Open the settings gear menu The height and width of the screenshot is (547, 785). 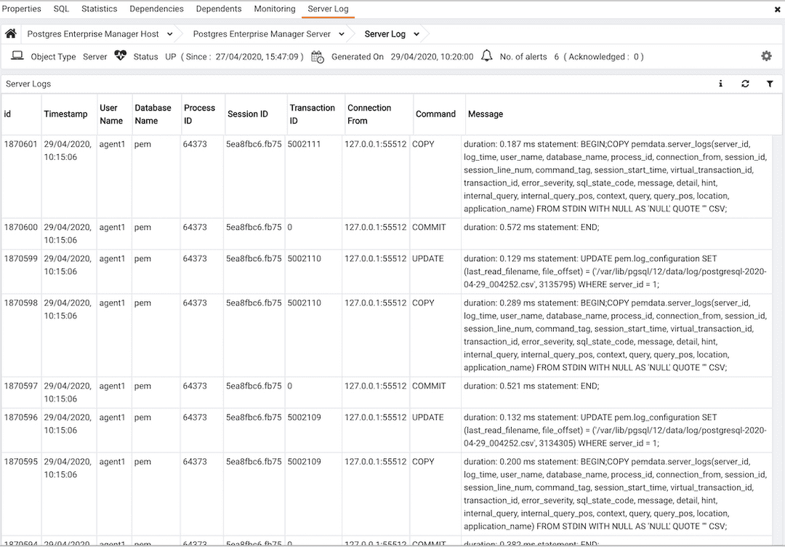coord(766,55)
